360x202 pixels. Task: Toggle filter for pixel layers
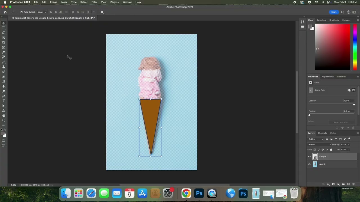pyautogui.click(x=327, y=139)
